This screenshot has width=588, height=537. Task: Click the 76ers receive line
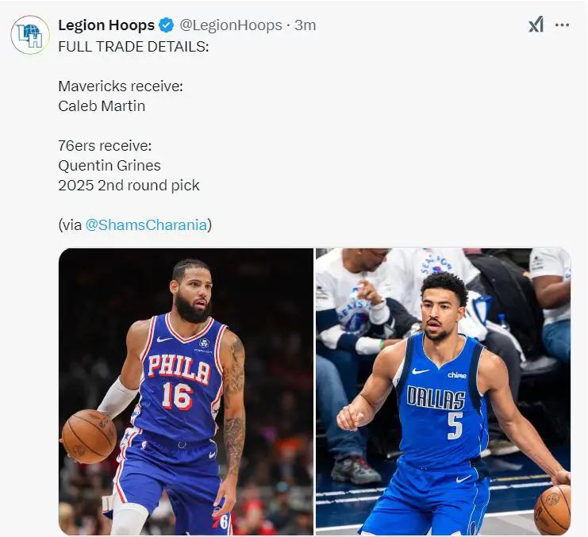105,145
